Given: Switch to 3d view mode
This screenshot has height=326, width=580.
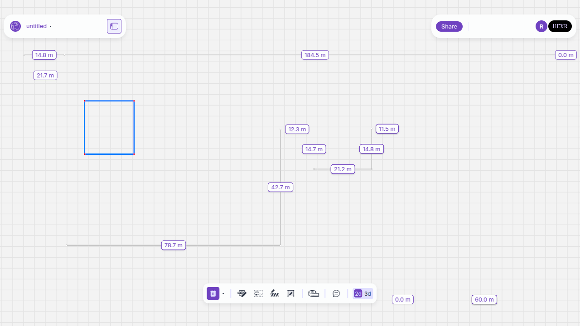Looking at the screenshot, I should click(x=367, y=293).
